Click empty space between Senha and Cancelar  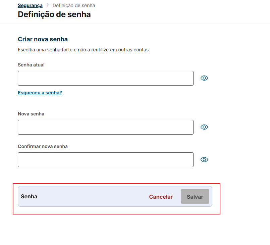(x=93, y=197)
